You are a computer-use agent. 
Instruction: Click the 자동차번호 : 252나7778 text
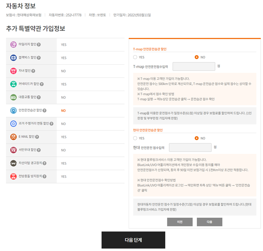pyautogui.click(x=65, y=15)
